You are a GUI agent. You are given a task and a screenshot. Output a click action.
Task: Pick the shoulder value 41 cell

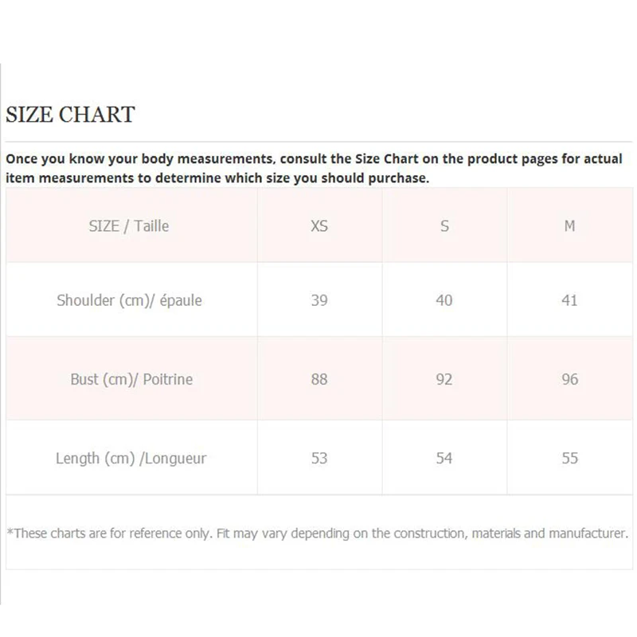click(569, 300)
